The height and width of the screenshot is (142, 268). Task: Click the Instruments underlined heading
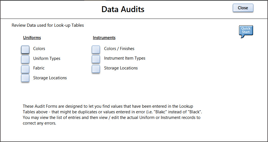point(104,38)
